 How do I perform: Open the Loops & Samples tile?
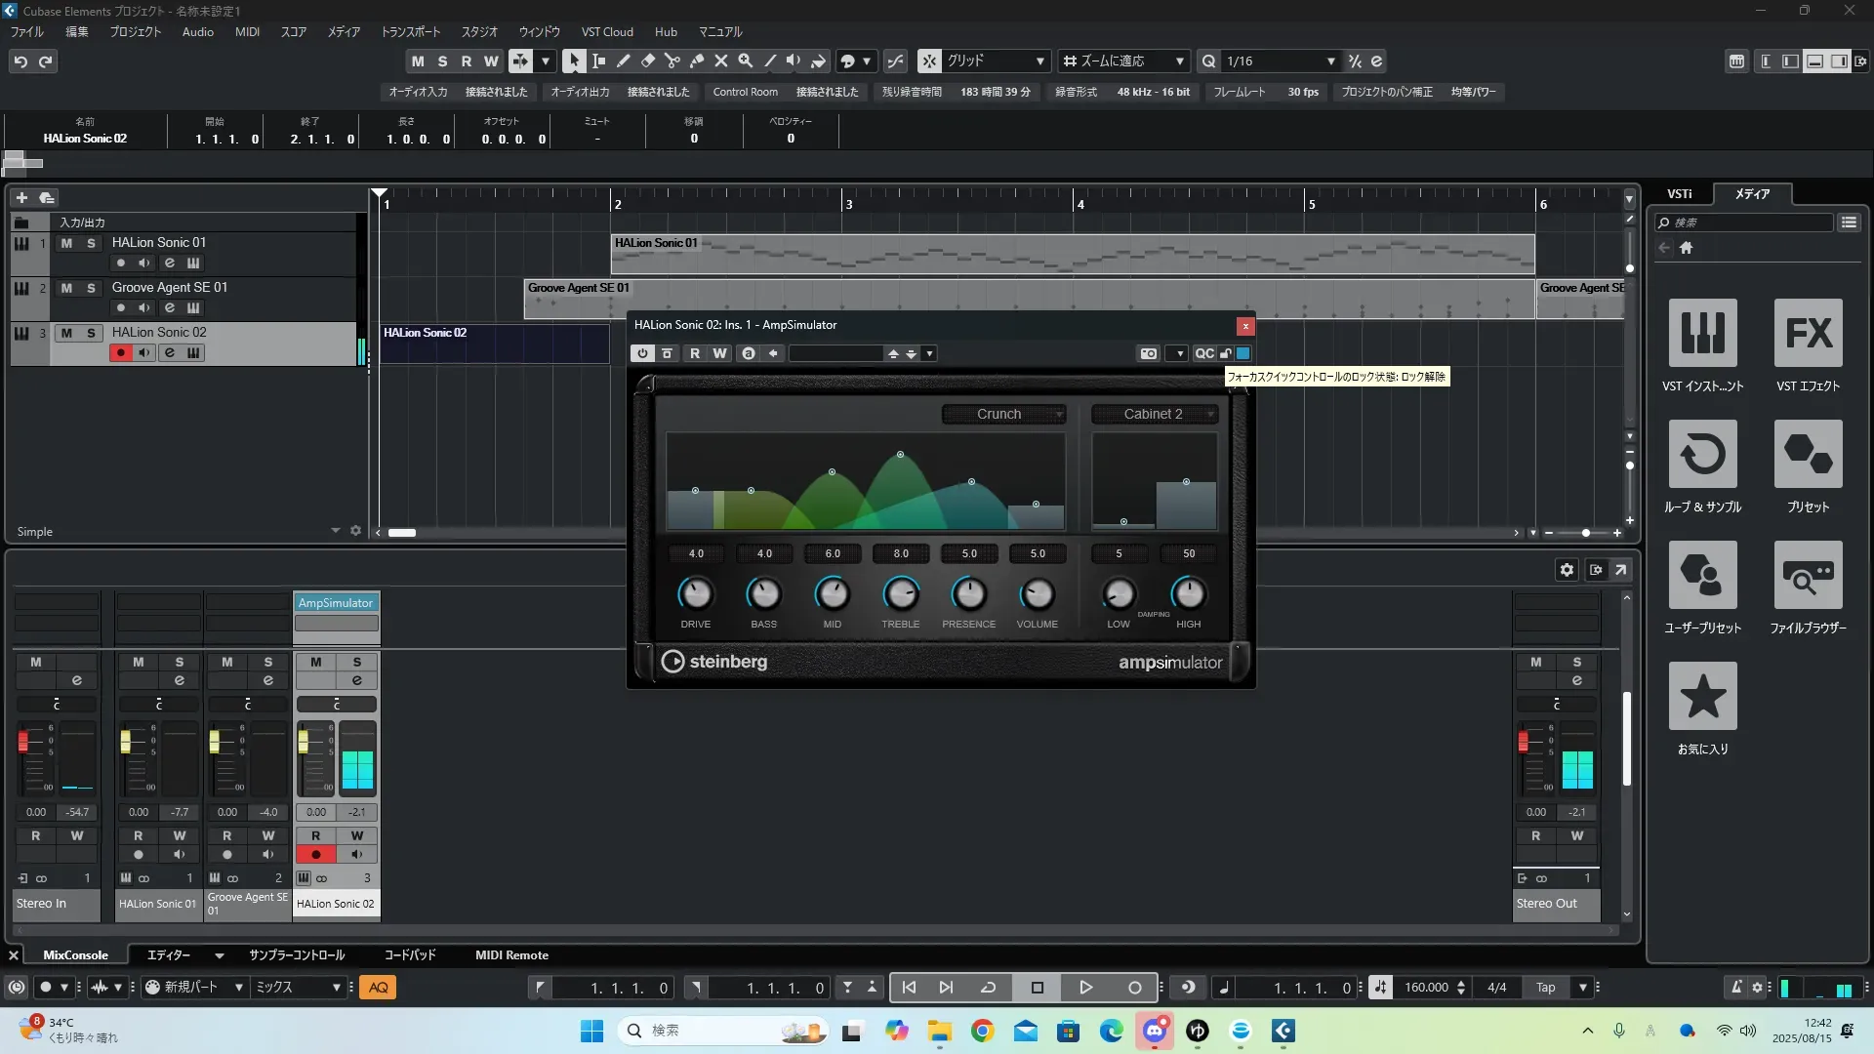point(1702,455)
